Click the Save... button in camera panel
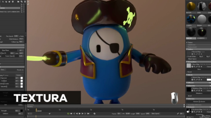211x118 pixels. click(x=3, y=70)
